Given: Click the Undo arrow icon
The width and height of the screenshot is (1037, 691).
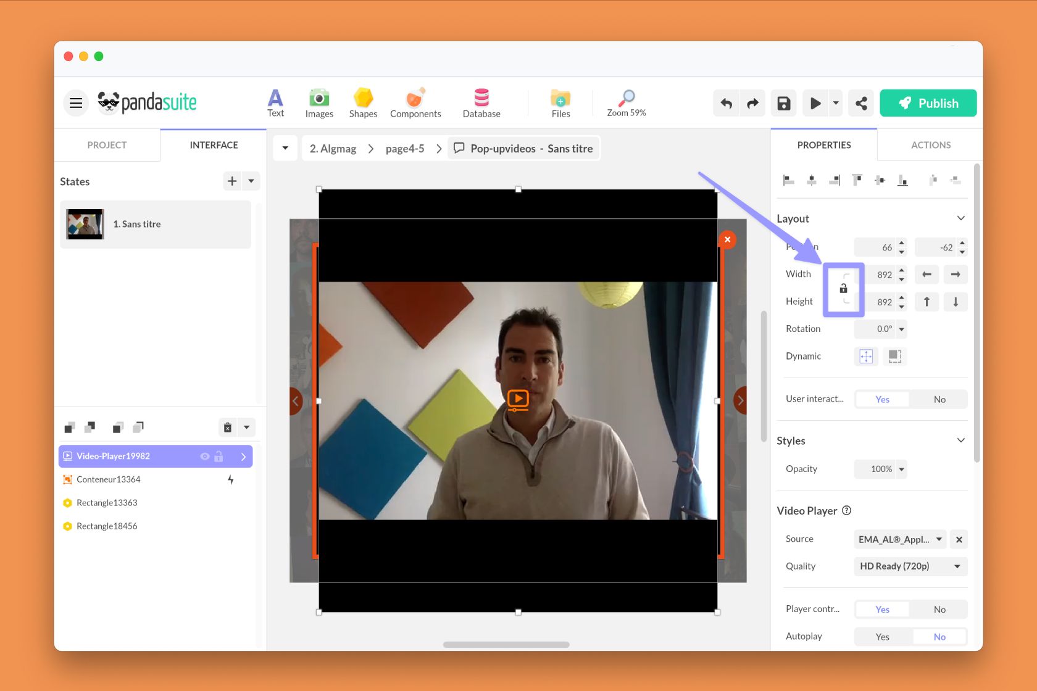Looking at the screenshot, I should point(725,103).
